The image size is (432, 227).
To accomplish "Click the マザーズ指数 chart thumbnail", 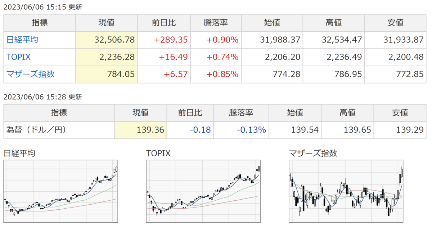I will [x=346, y=192].
